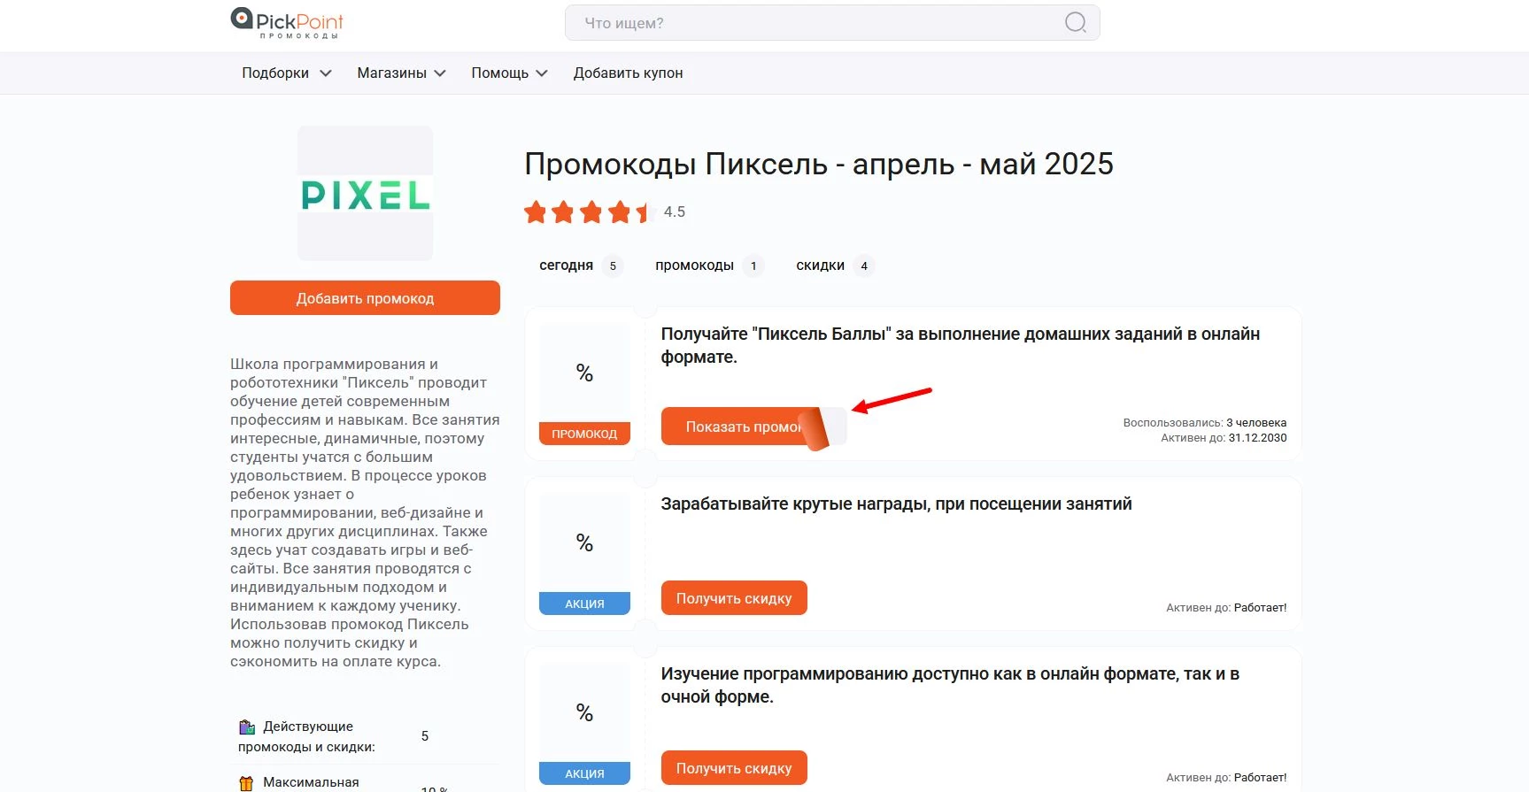Image resolution: width=1529 pixels, height=792 pixels.
Task: Click the search magnifier icon
Action: click(x=1075, y=23)
